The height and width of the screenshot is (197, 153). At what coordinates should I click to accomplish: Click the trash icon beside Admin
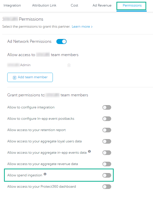[x=69, y=65]
